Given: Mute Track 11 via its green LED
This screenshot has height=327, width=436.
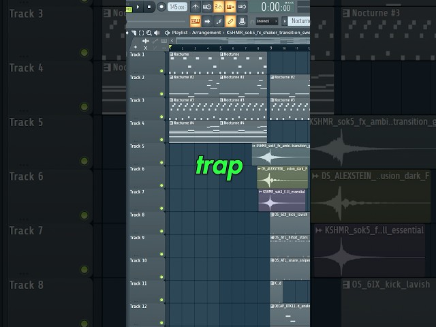Looking at the screenshot, I should pos(161,300).
